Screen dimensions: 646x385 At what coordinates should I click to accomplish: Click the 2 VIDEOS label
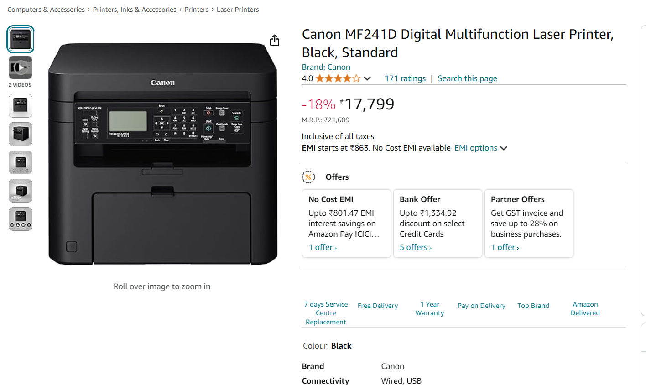[x=20, y=85]
